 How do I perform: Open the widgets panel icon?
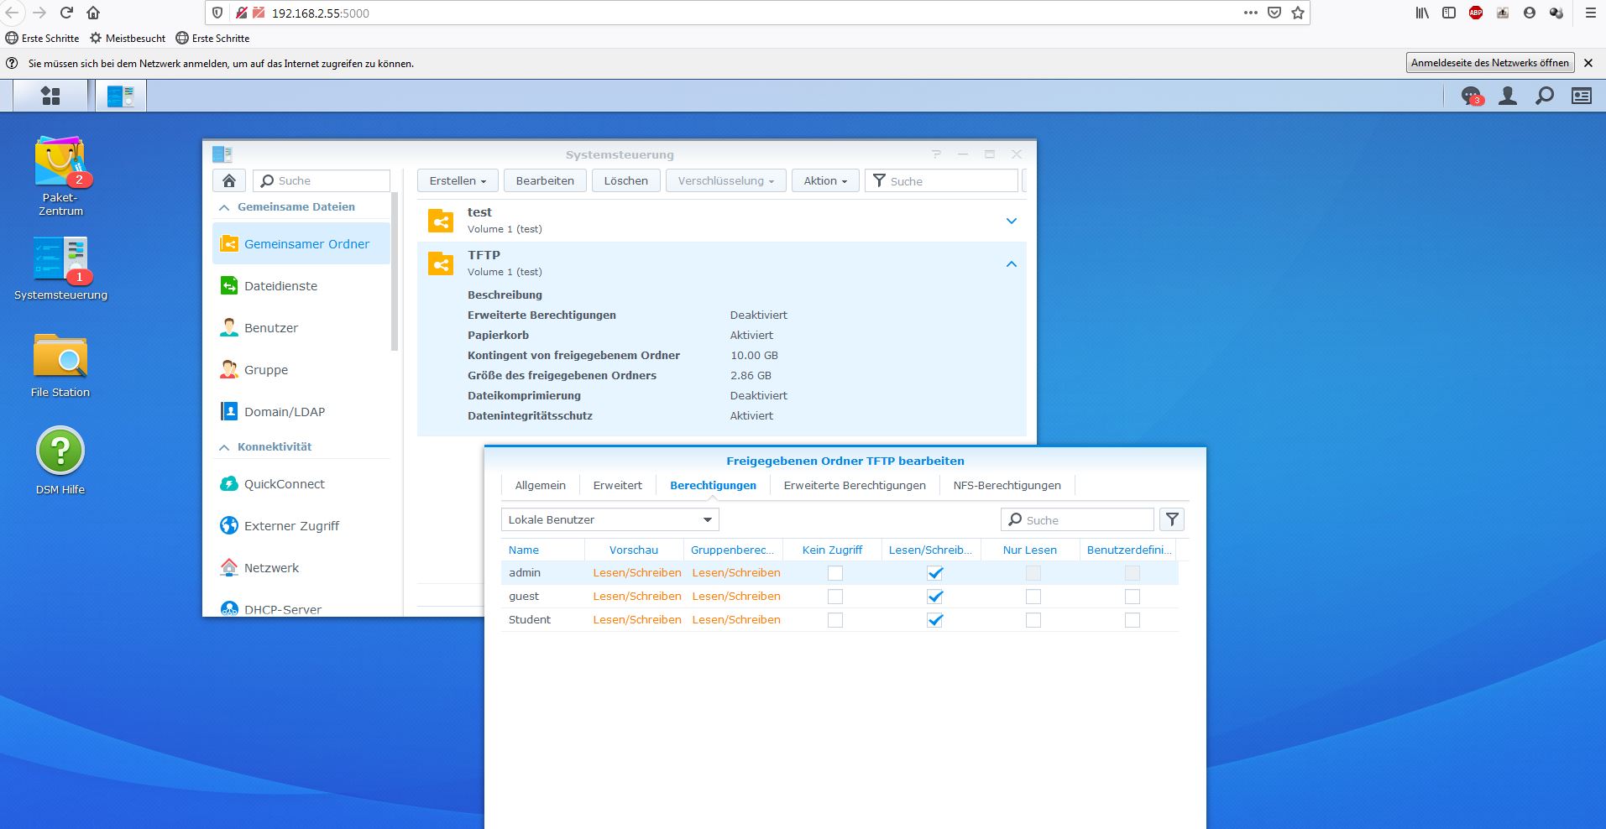pos(1582,96)
